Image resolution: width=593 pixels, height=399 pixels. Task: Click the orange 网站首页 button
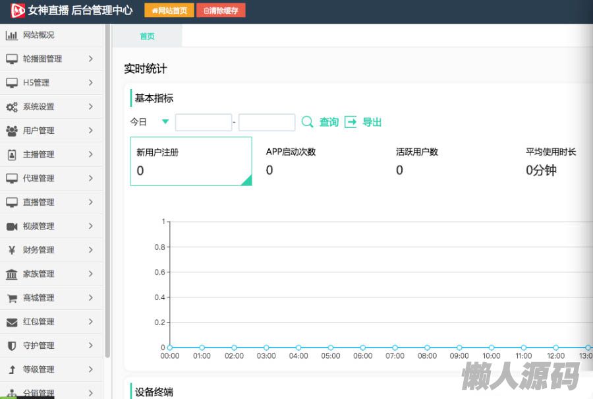coord(169,11)
